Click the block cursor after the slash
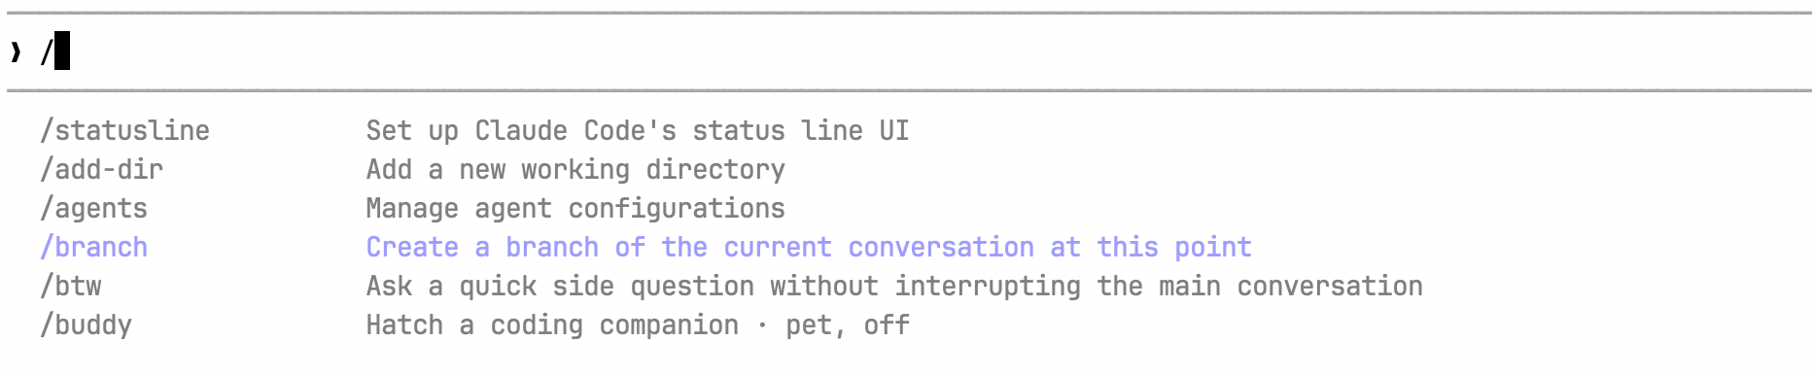Image resolution: width=1812 pixels, height=375 pixels. tap(62, 51)
